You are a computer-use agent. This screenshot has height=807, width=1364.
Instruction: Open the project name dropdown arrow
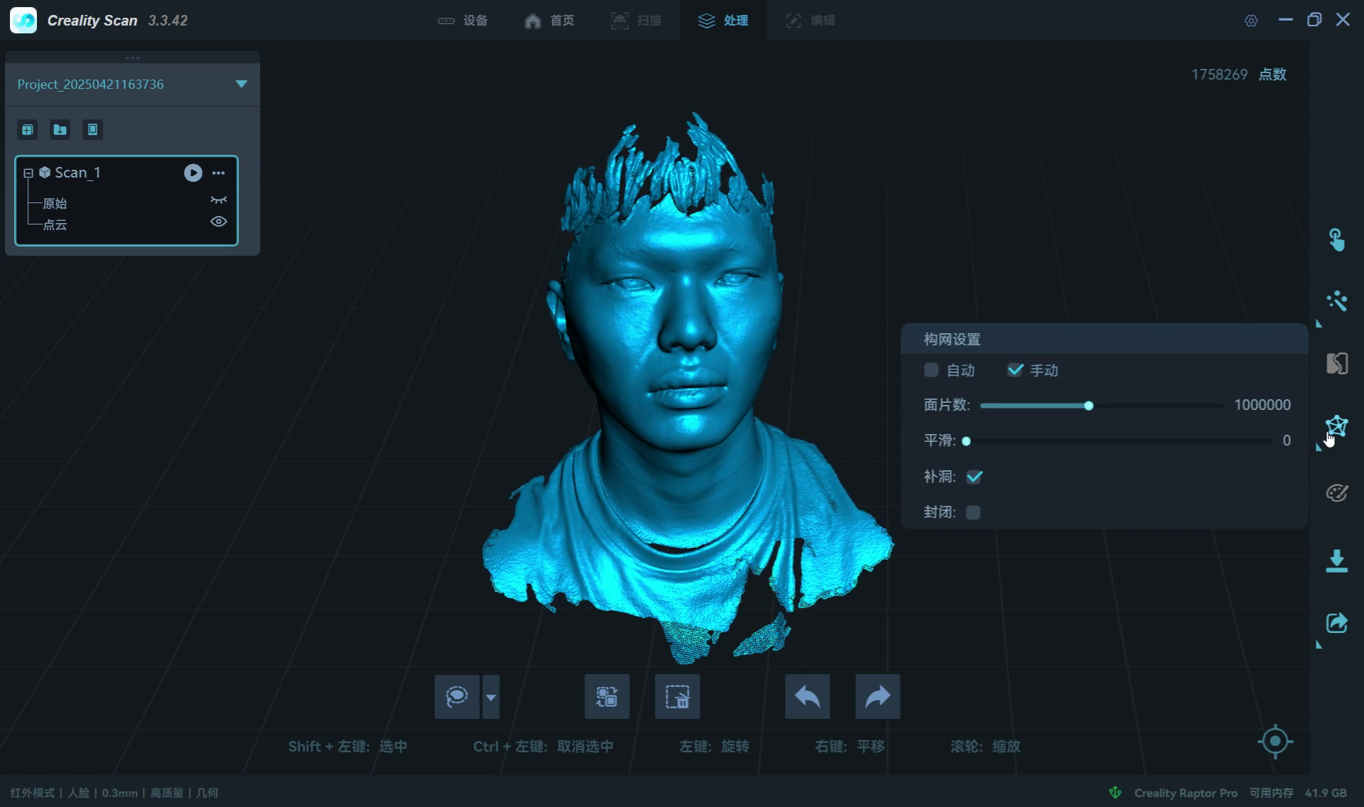242,84
